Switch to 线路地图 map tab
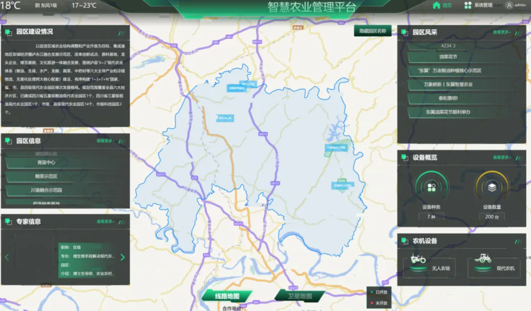The height and width of the screenshot is (311, 531). 227,296
